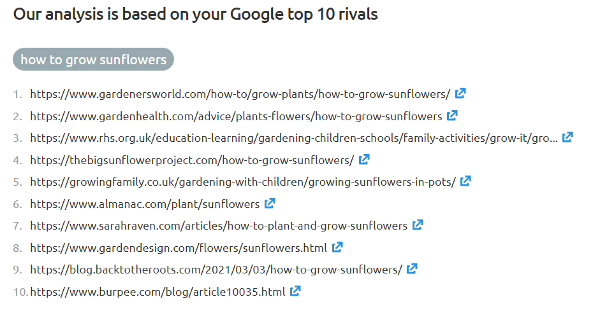
Task: Click the gardendesign.com sunflowers.html URL
Action: click(179, 248)
